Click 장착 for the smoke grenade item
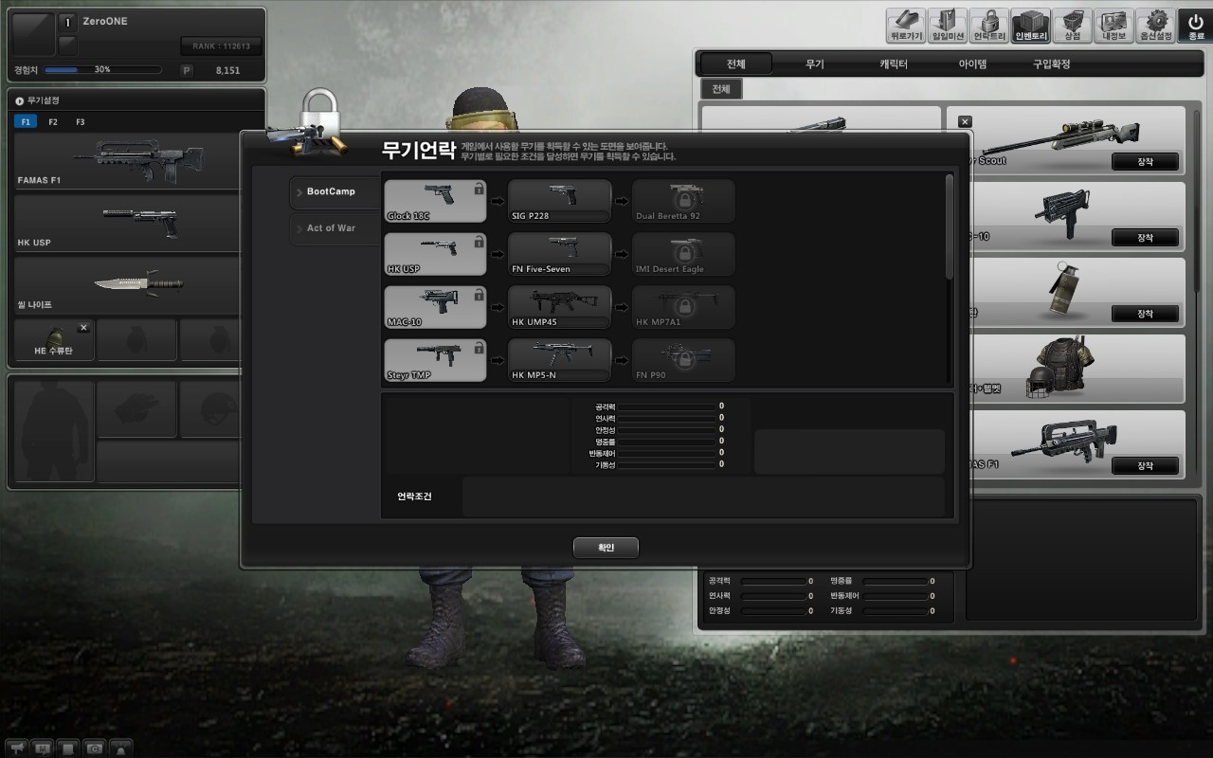The width and height of the screenshot is (1213, 758). coord(1145,314)
